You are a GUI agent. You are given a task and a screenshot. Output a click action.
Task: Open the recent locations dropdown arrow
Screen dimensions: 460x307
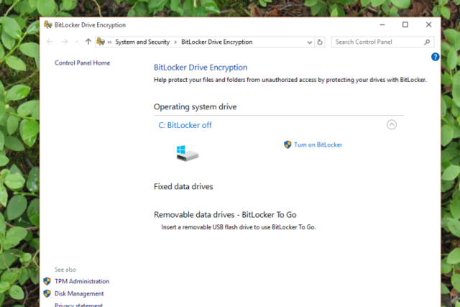77,42
